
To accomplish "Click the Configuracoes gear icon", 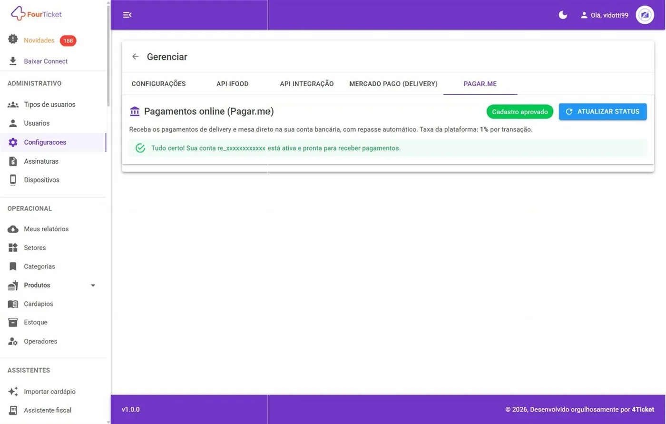I will click(13, 142).
